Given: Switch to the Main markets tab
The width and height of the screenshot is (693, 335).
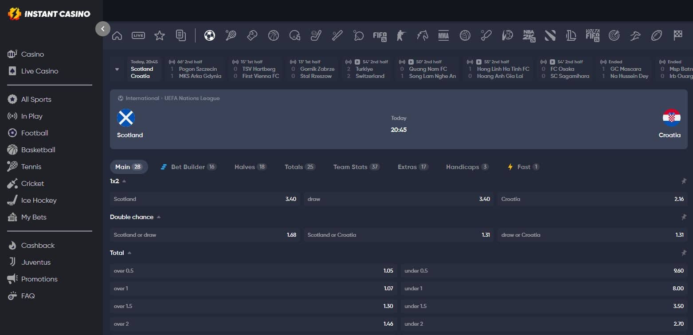Looking at the screenshot, I should pos(129,167).
